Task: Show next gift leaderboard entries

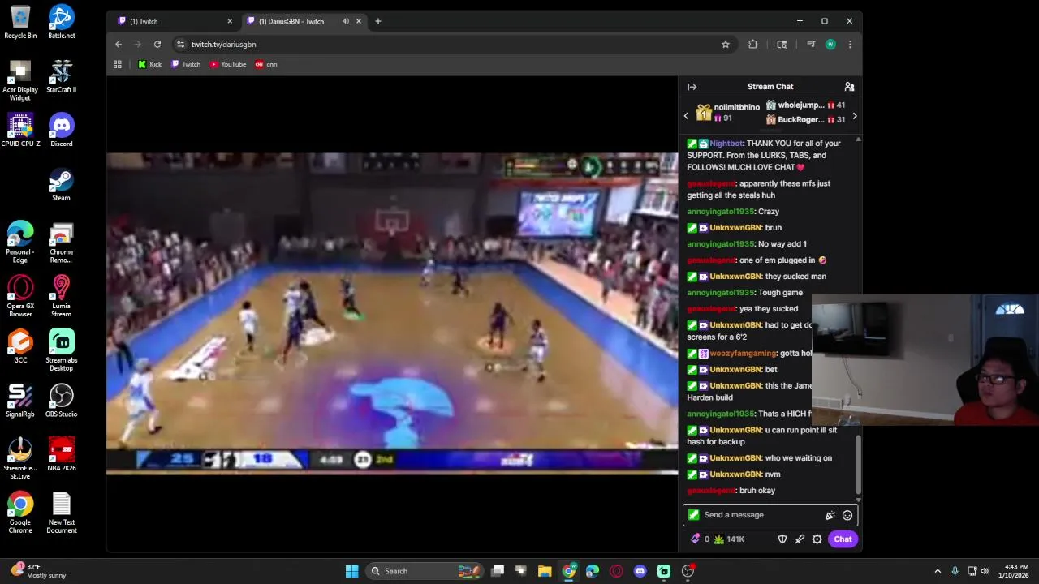Action: 854,116
